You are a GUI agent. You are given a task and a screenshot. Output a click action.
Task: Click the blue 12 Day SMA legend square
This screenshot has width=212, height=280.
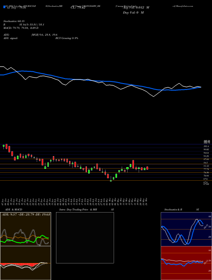5,7
